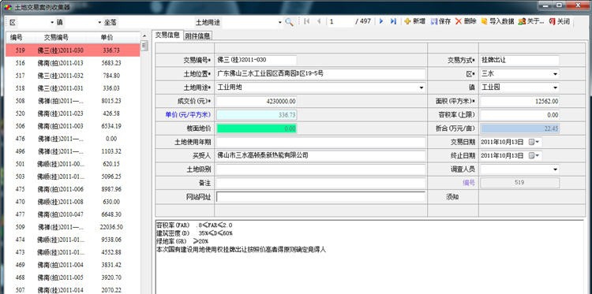This screenshot has width=592, height=294.
Task: Open the 镇 filter dropdown in toolbar
Action: (x=99, y=23)
